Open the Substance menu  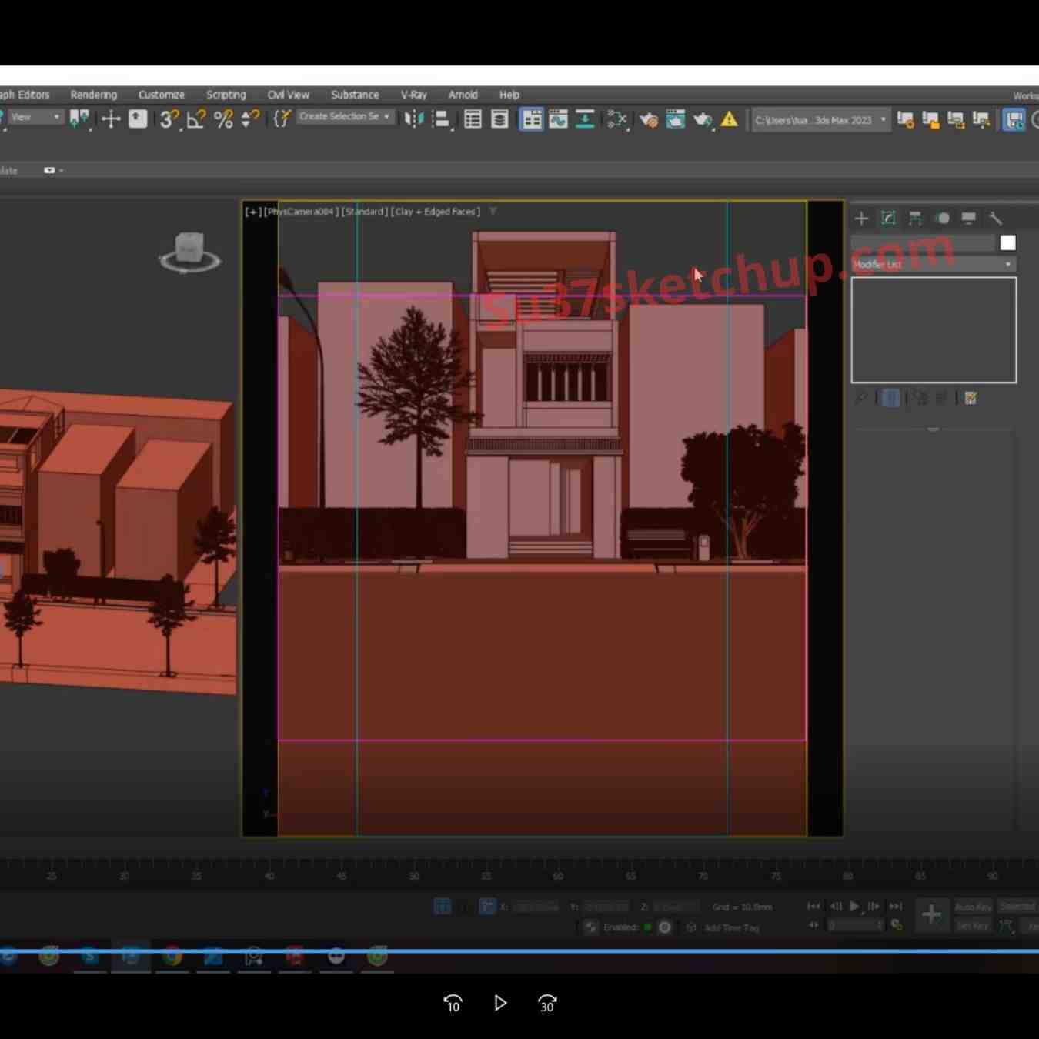pos(355,95)
